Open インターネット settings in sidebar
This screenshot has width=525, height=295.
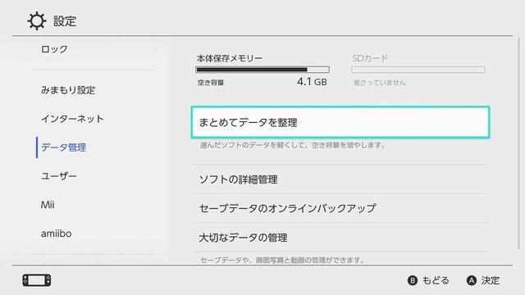[x=72, y=119]
